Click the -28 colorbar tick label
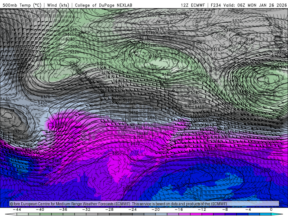The width and height of the screenshot is (288, 216). point(109,210)
